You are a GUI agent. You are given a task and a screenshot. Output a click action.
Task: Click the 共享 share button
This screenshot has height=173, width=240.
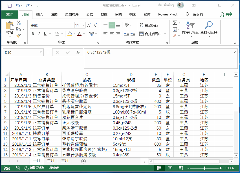pos(229,14)
